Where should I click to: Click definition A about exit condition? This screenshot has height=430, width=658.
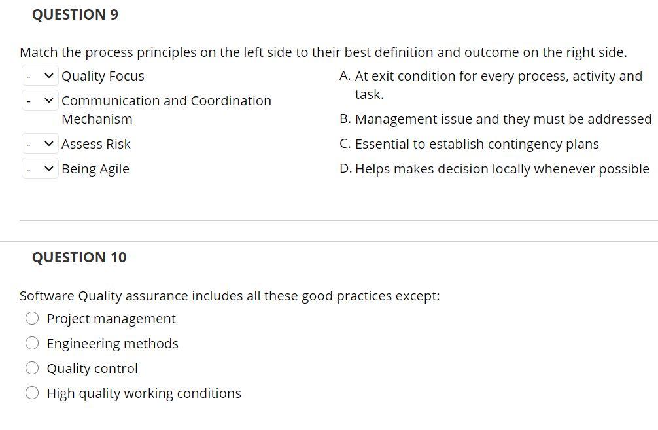click(491, 85)
